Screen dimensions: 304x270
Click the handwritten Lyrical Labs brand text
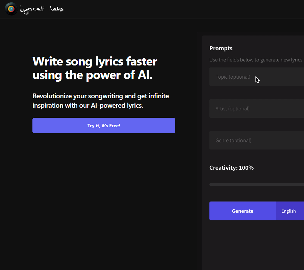pyautogui.click(x=42, y=9)
